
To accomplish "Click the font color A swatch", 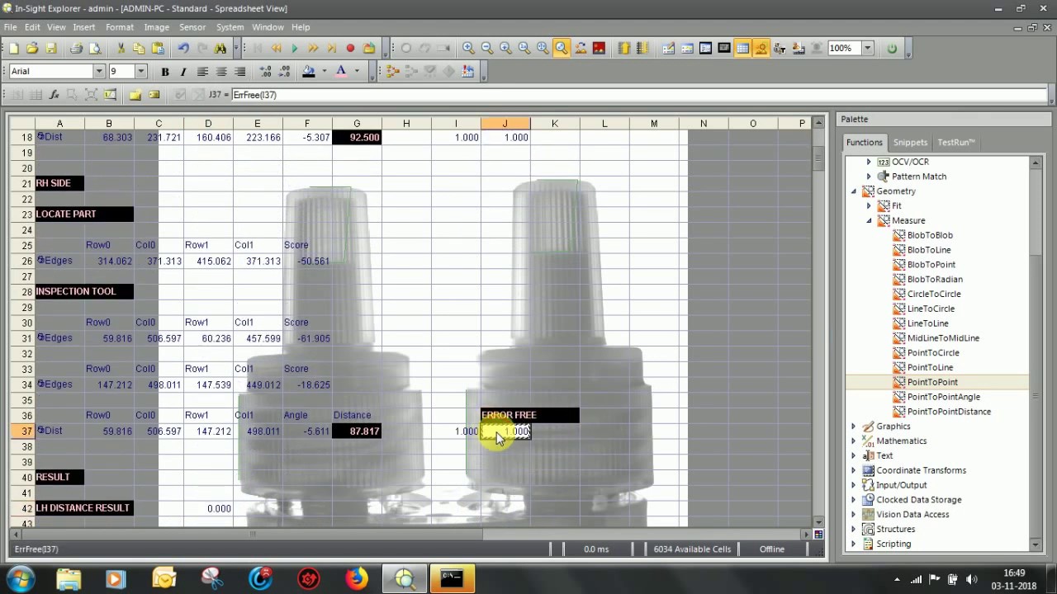I will pyautogui.click(x=340, y=72).
